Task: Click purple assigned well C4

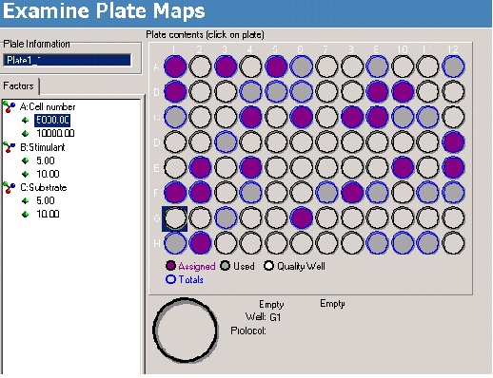Action: [x=251, y=117]
